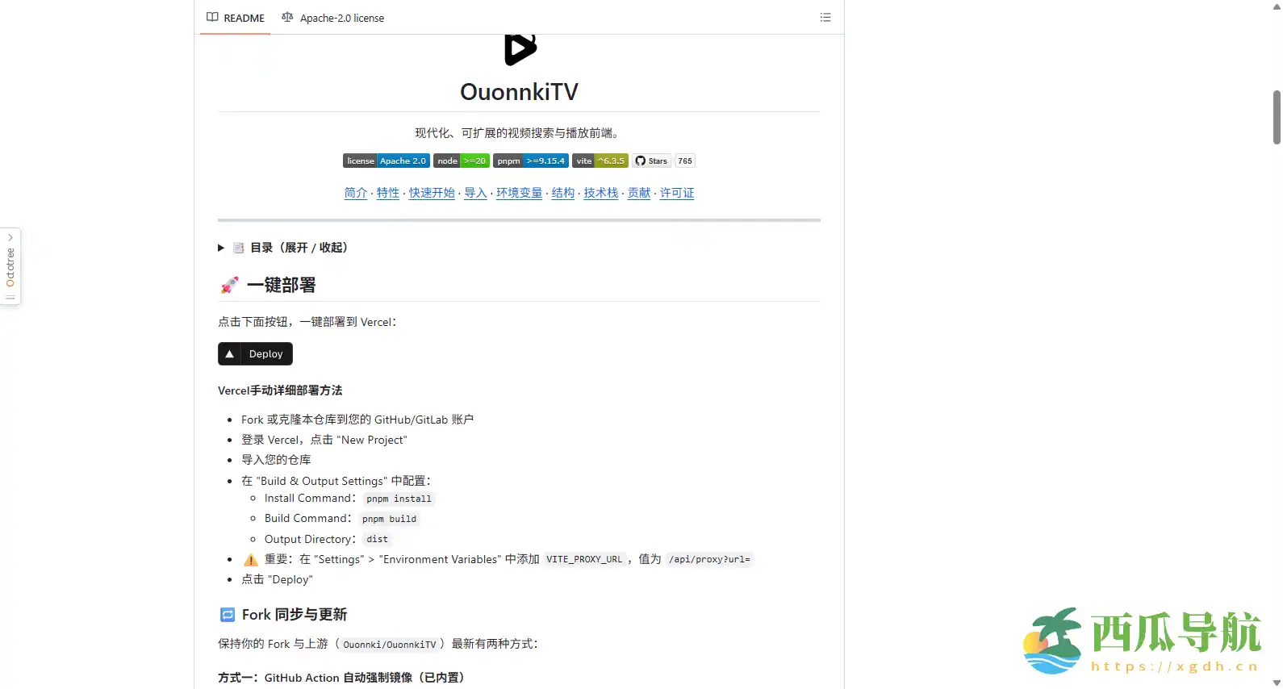
Task: Click the node >=20 badge
Action: click(461, 161)
